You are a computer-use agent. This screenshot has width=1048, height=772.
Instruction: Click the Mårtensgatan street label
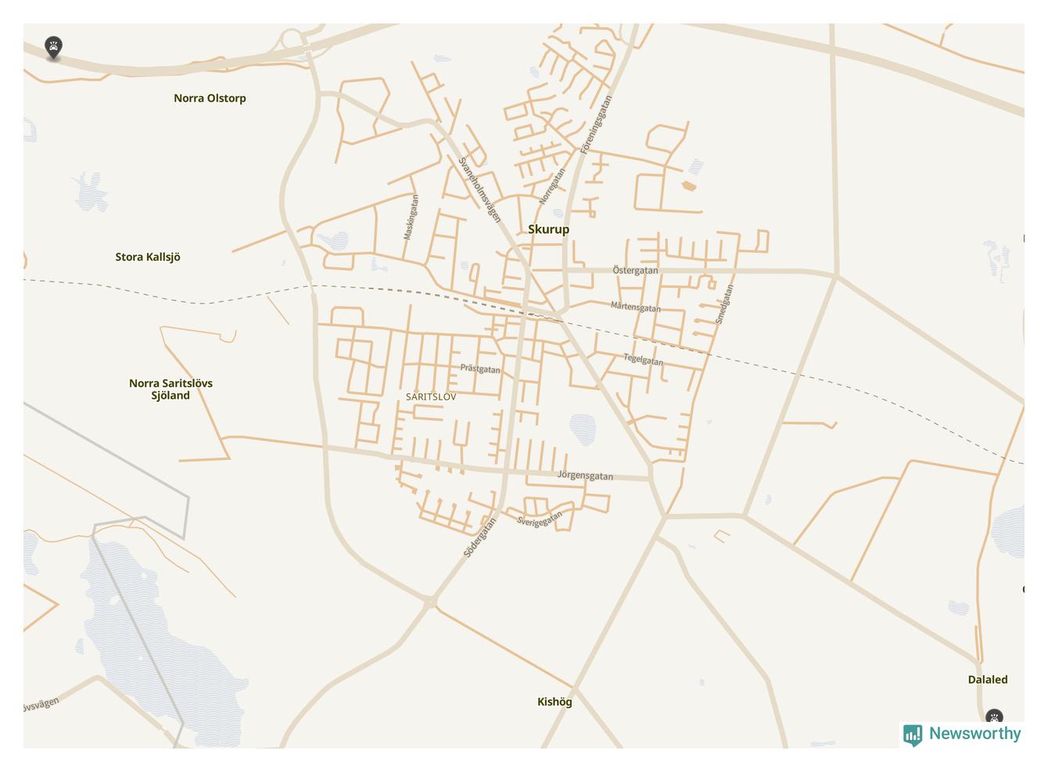635,307
